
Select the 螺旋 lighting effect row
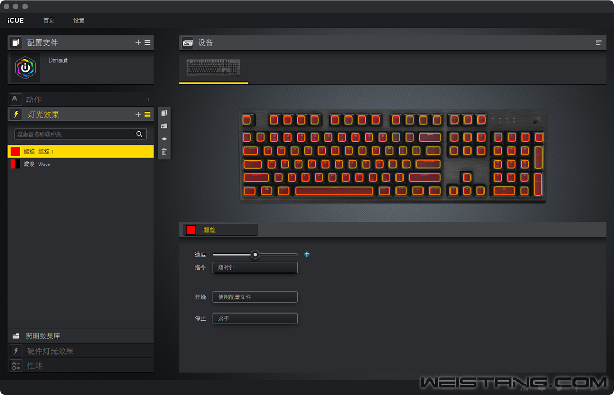80,152
